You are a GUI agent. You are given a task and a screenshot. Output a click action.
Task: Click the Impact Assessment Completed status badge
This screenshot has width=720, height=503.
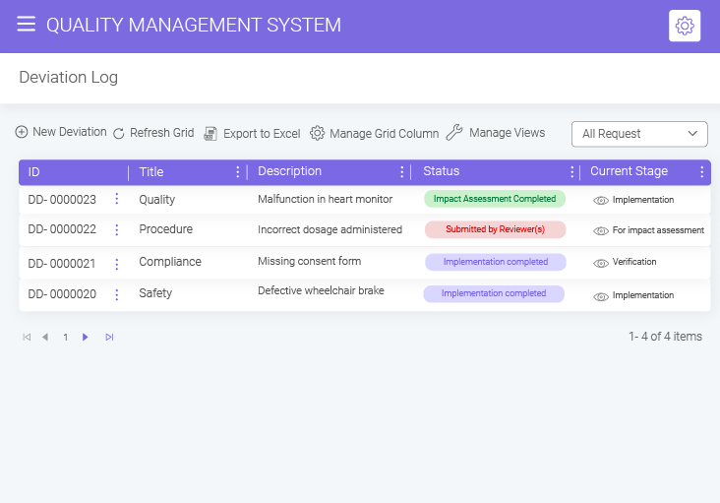pos(495,199)
